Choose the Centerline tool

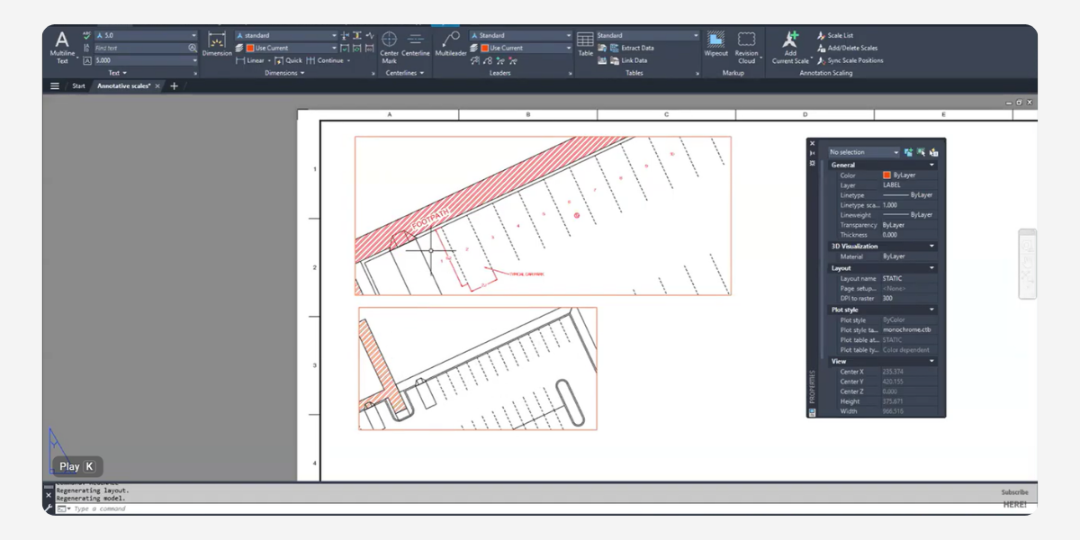[x=416, y=45]
